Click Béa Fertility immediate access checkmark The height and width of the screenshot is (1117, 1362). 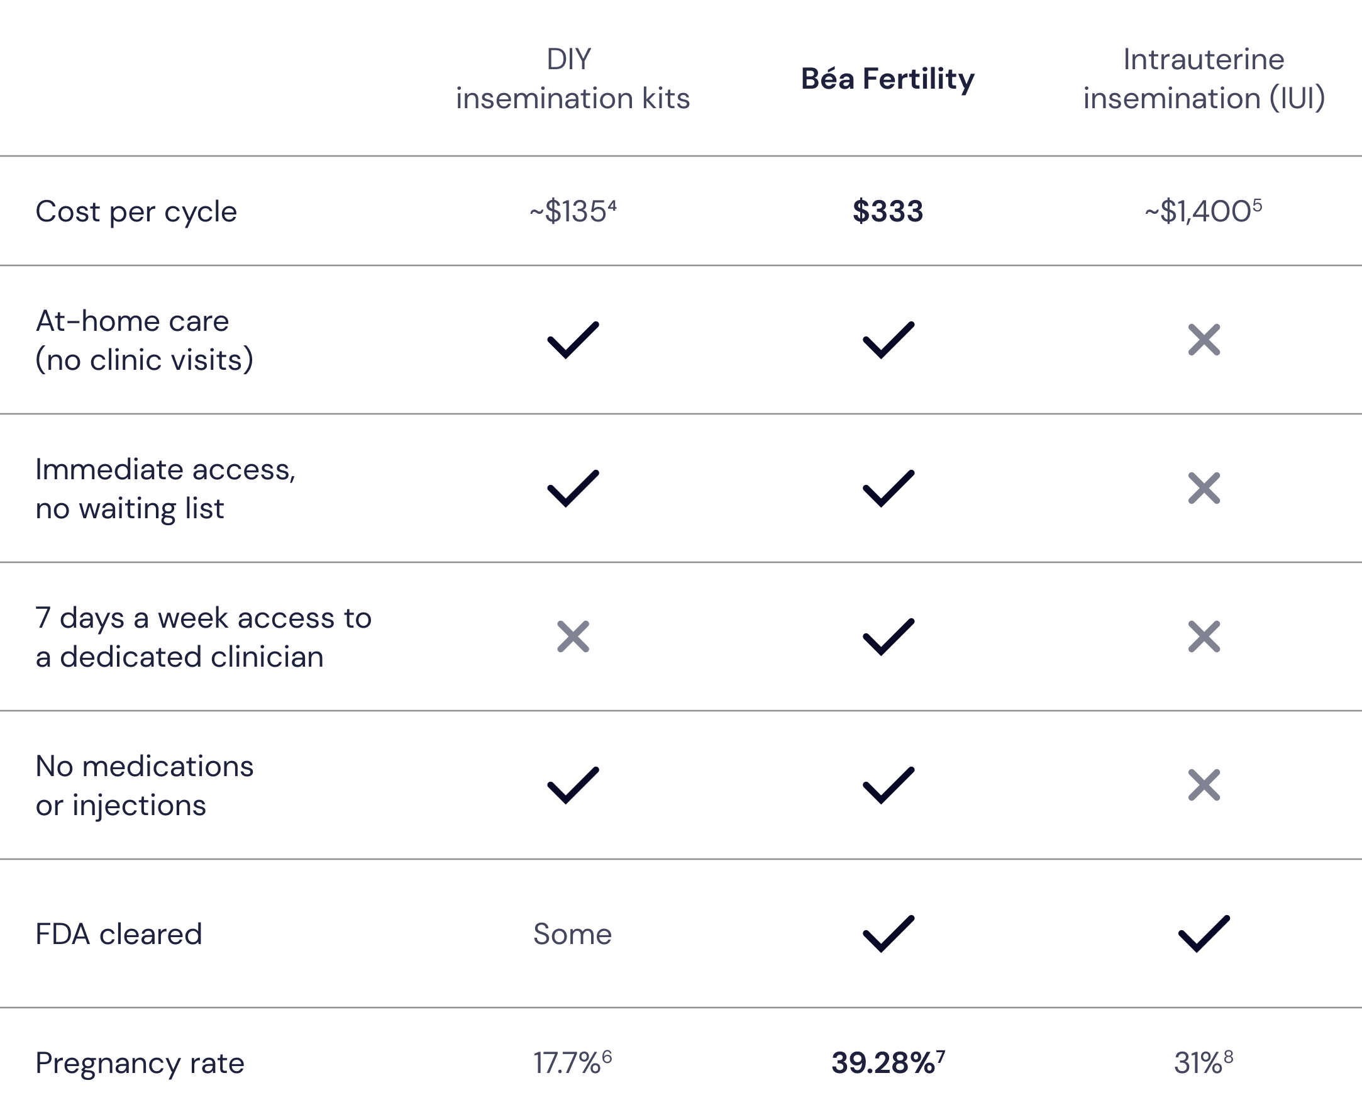pyautogui.click(x=888, y=488)
